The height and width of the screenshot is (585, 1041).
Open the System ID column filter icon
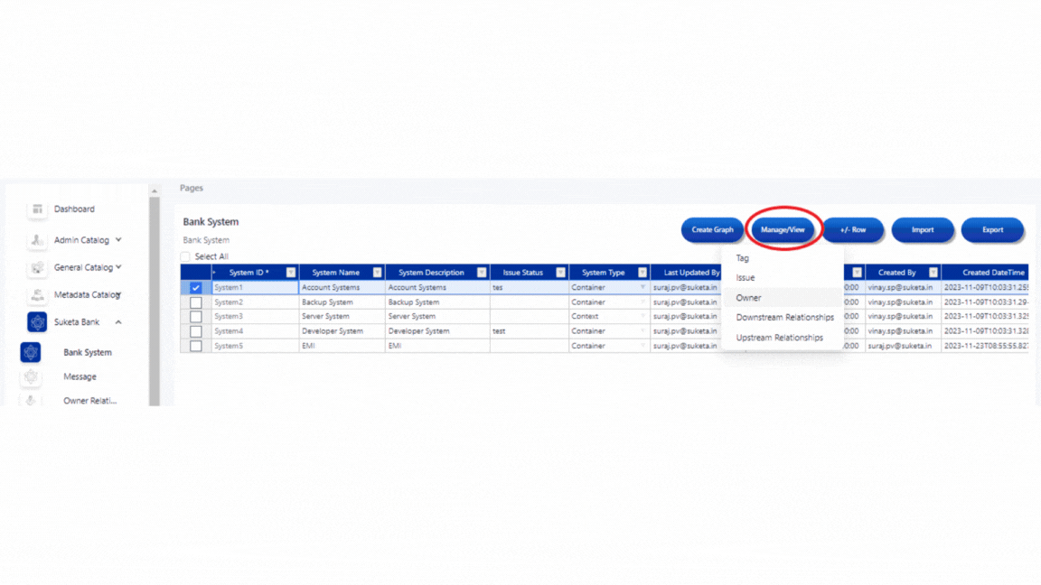[x=291, y=273]
